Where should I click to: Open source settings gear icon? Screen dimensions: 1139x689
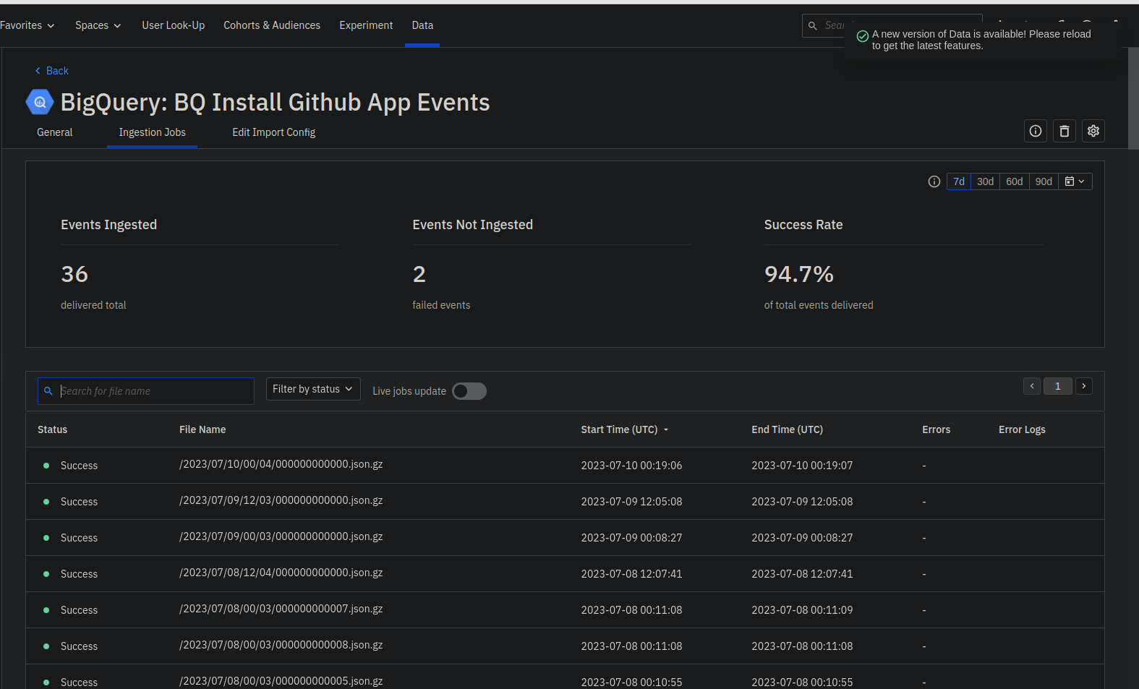tap(1093, 131)
